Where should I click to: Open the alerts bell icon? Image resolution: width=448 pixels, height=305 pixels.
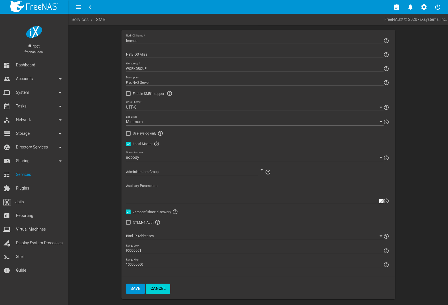coord(410,7)
